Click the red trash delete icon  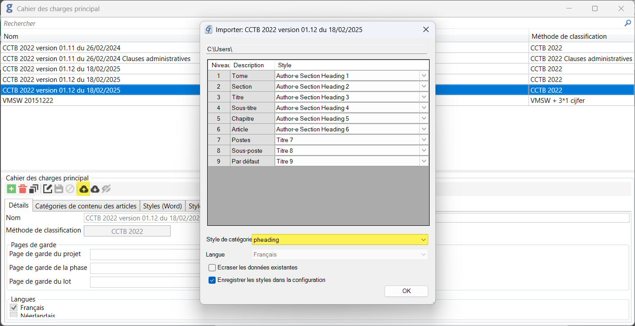[x=22, y=189]
